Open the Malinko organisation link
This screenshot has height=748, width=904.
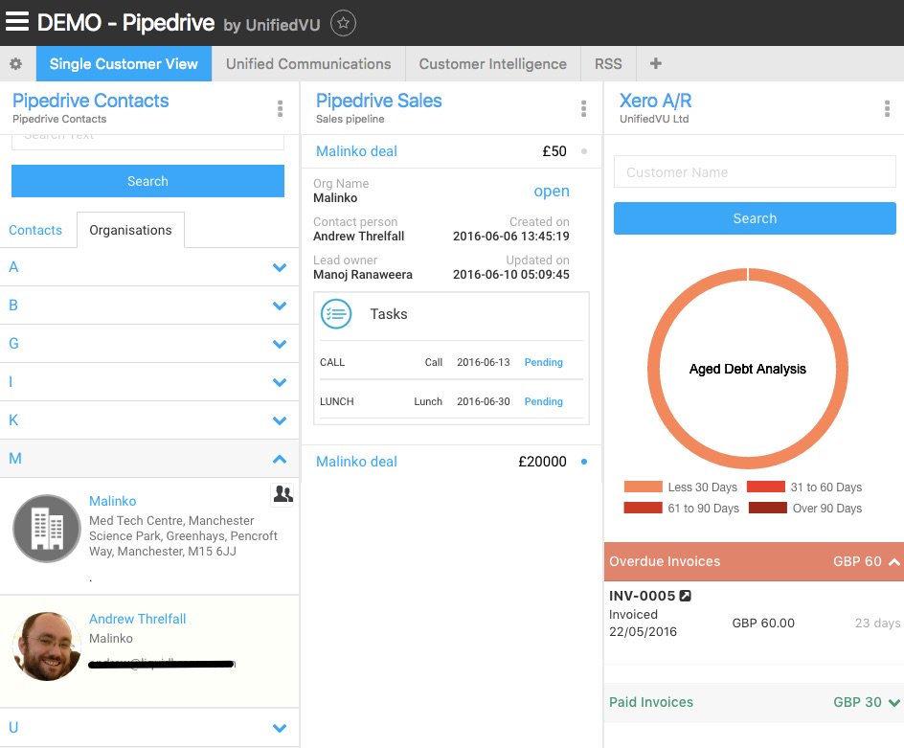[112, 501]
